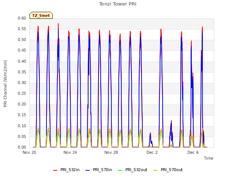Click the red PRI_532in legend swatch

(x=55, y=170)
